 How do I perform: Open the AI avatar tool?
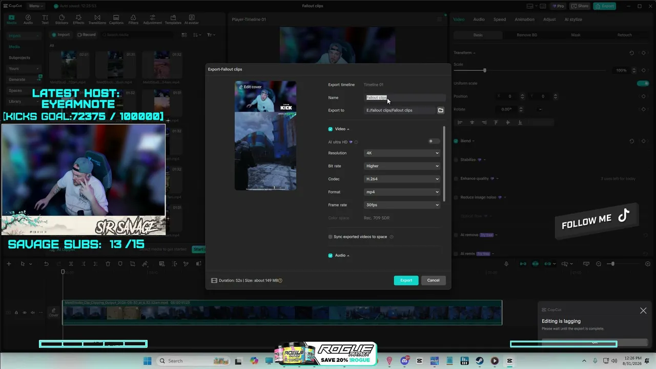192,19
